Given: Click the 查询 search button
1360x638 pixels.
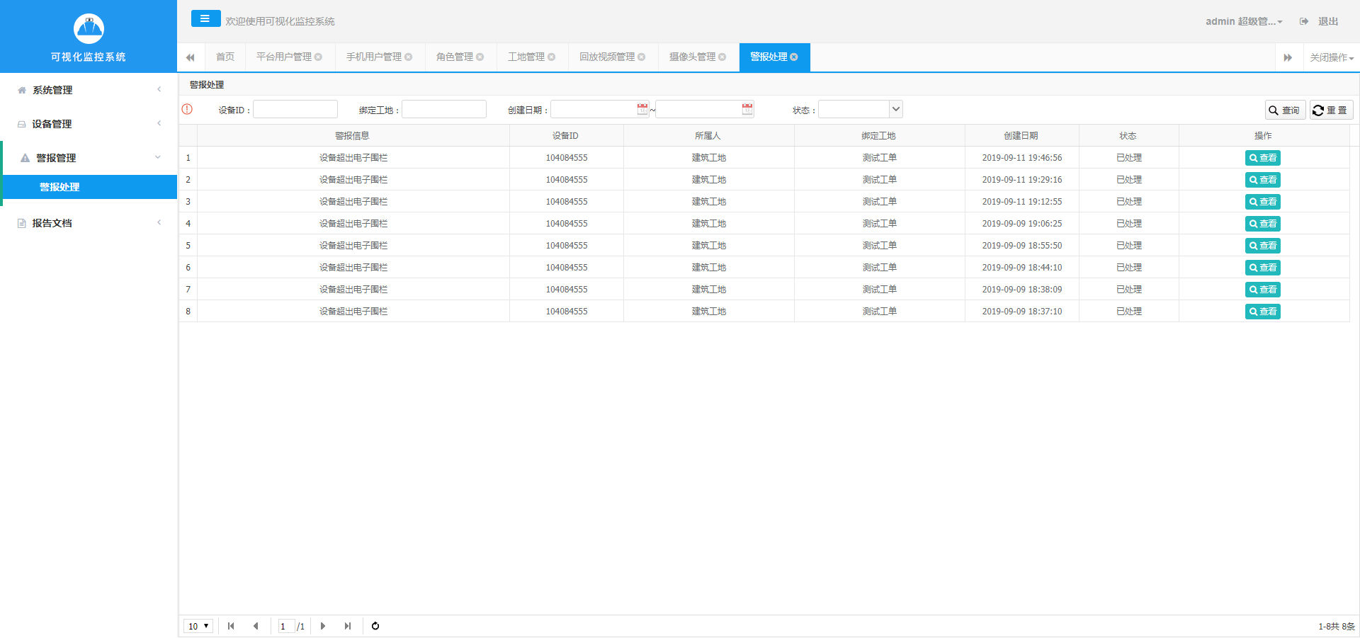Looking at the screenshot, I should (x=1285, y=110).
